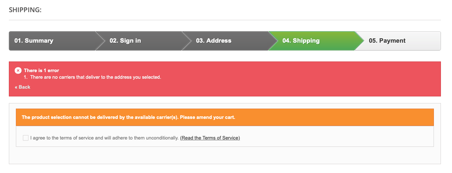Click the arrow divider between Sign in and Address
This screenshot has height=173, width=452.
click(x=186, y=41)
